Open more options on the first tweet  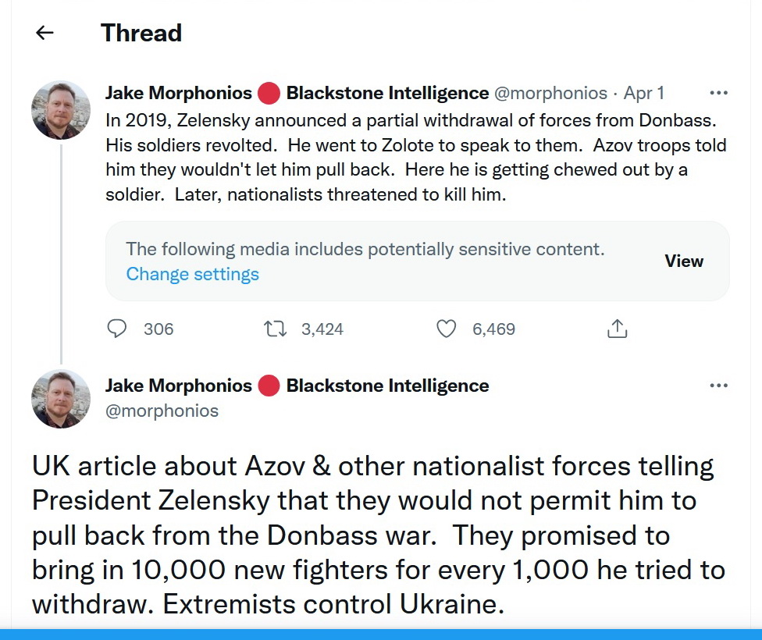click(x=717, y=93)
